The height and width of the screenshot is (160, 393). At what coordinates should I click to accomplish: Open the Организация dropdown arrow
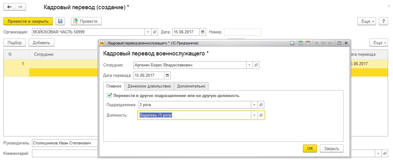tap(148, 32)
